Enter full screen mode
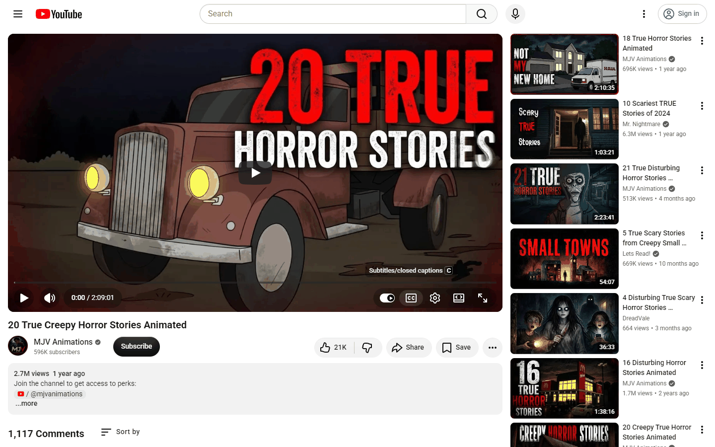This screenshot has width=715, height=447. [483, 298]
